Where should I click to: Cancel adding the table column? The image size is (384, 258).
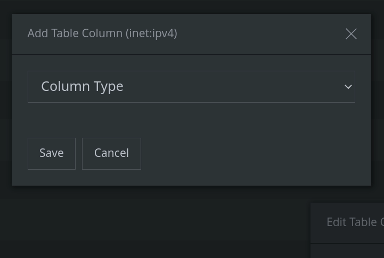(x=111, y=154)
